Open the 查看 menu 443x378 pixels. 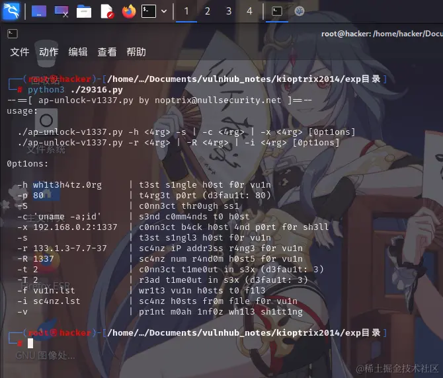pos(107,52)
